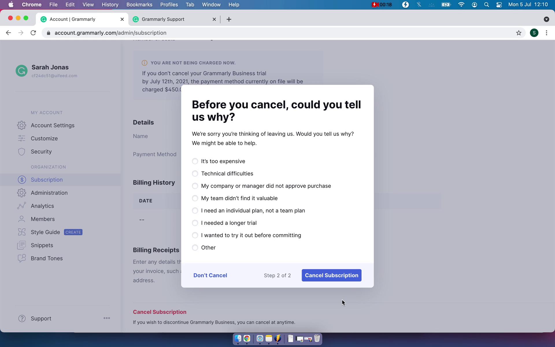This screenshot has height=347, width=555.
Task: Open Account Settings gear icon in sidebar
Action: pyautogui.click(x=22, y=125)
